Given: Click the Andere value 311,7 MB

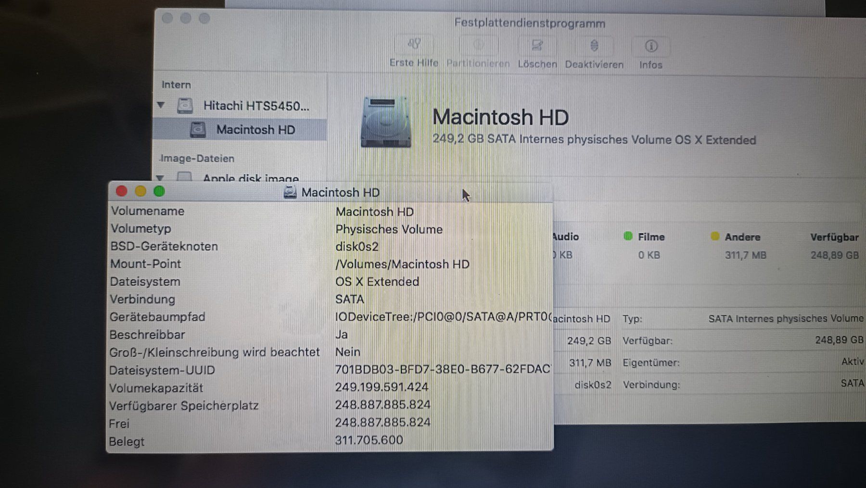Looking at the screenshot, I should click(x=746, y=255).
